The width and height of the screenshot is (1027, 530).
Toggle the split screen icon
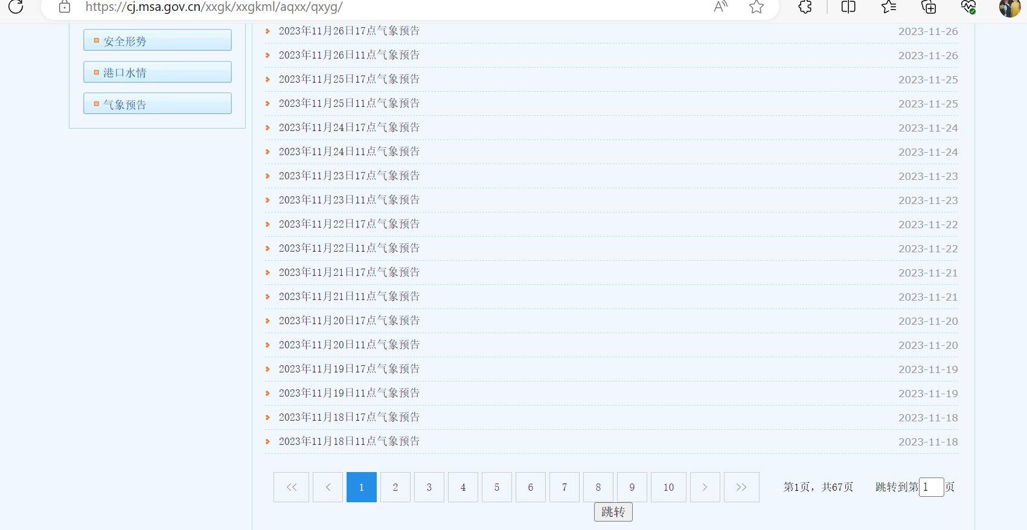pos(848,7)
